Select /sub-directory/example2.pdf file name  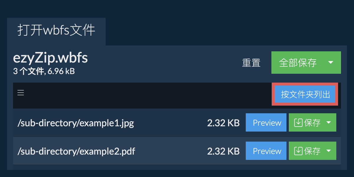click(x=76, y=151)
